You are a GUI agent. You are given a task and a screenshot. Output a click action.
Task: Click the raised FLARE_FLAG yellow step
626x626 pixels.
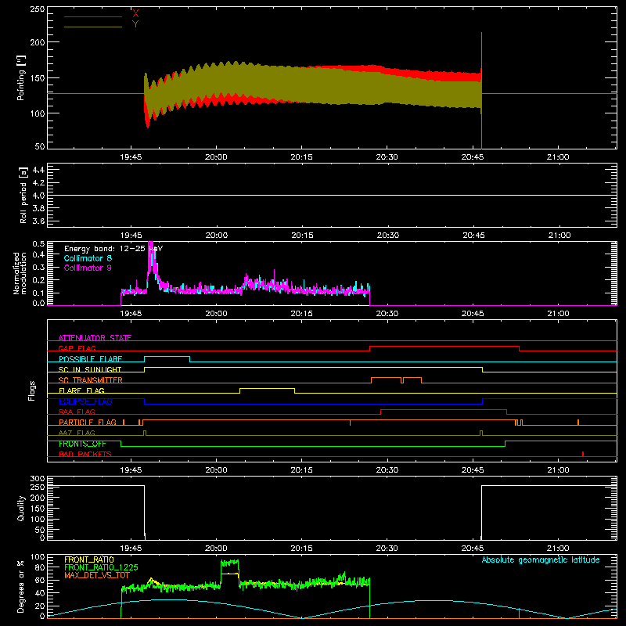point(267,388)
